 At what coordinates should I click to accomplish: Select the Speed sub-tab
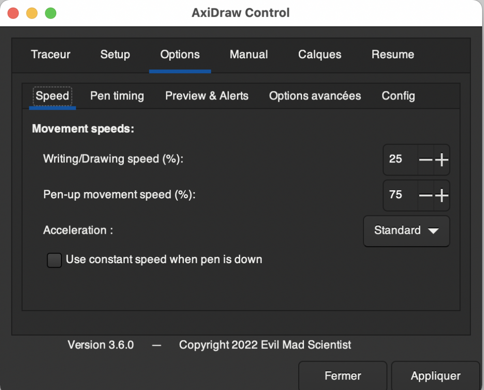[x=52, y=96]
